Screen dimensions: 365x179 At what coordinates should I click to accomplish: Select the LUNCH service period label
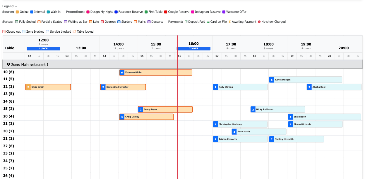click(x=43, y=49)
